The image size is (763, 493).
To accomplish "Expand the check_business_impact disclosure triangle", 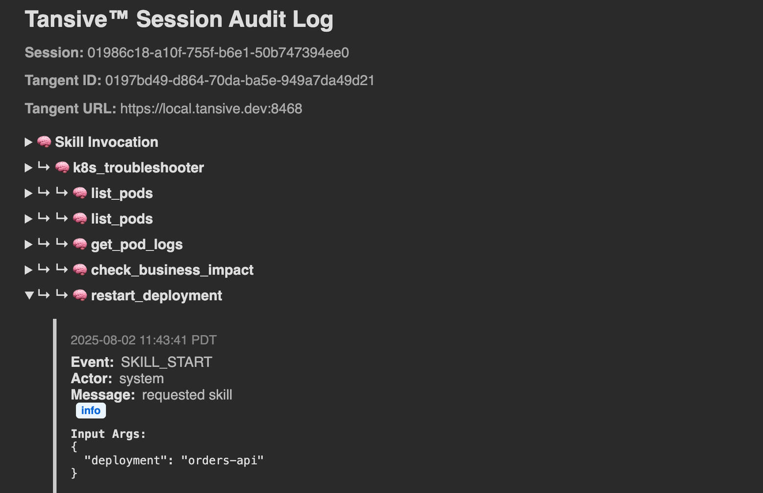I will pos(28,270).
